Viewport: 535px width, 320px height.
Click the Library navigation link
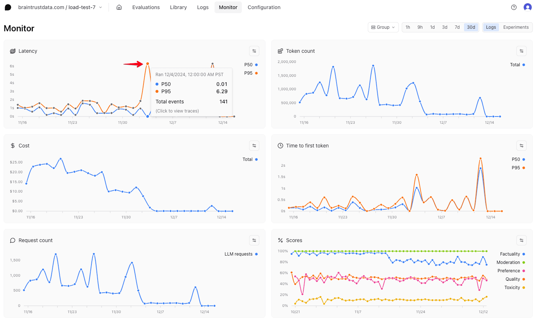pos(178,7)
